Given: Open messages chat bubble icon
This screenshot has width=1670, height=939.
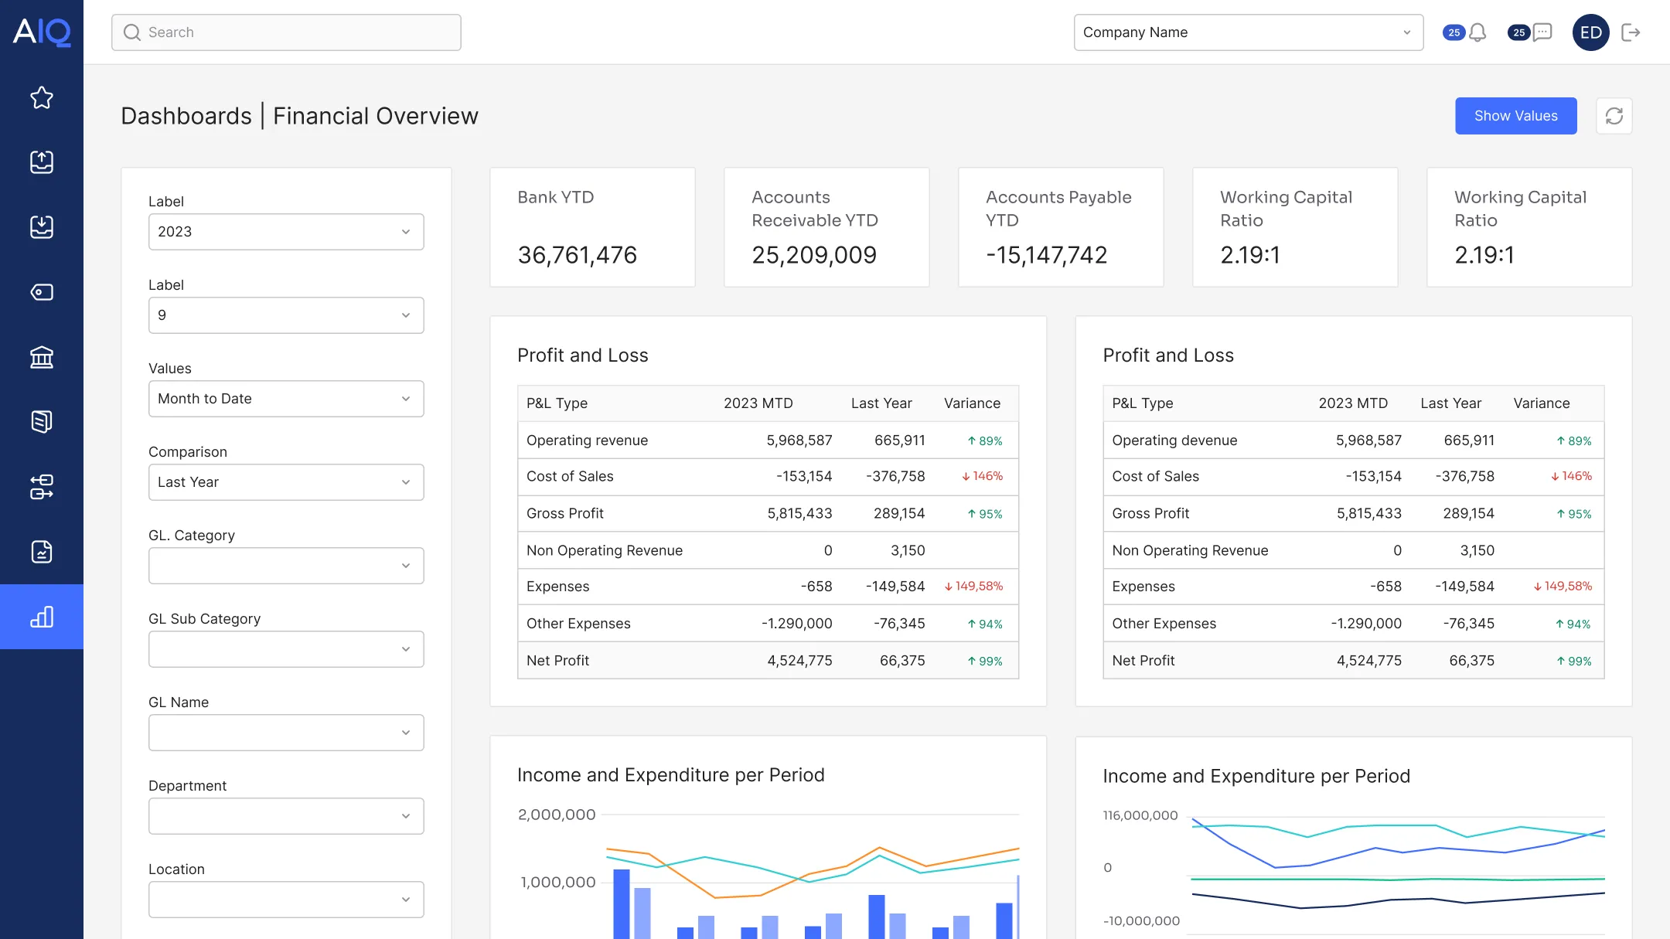Looking at the screenshot, I should coord(1542,32).
